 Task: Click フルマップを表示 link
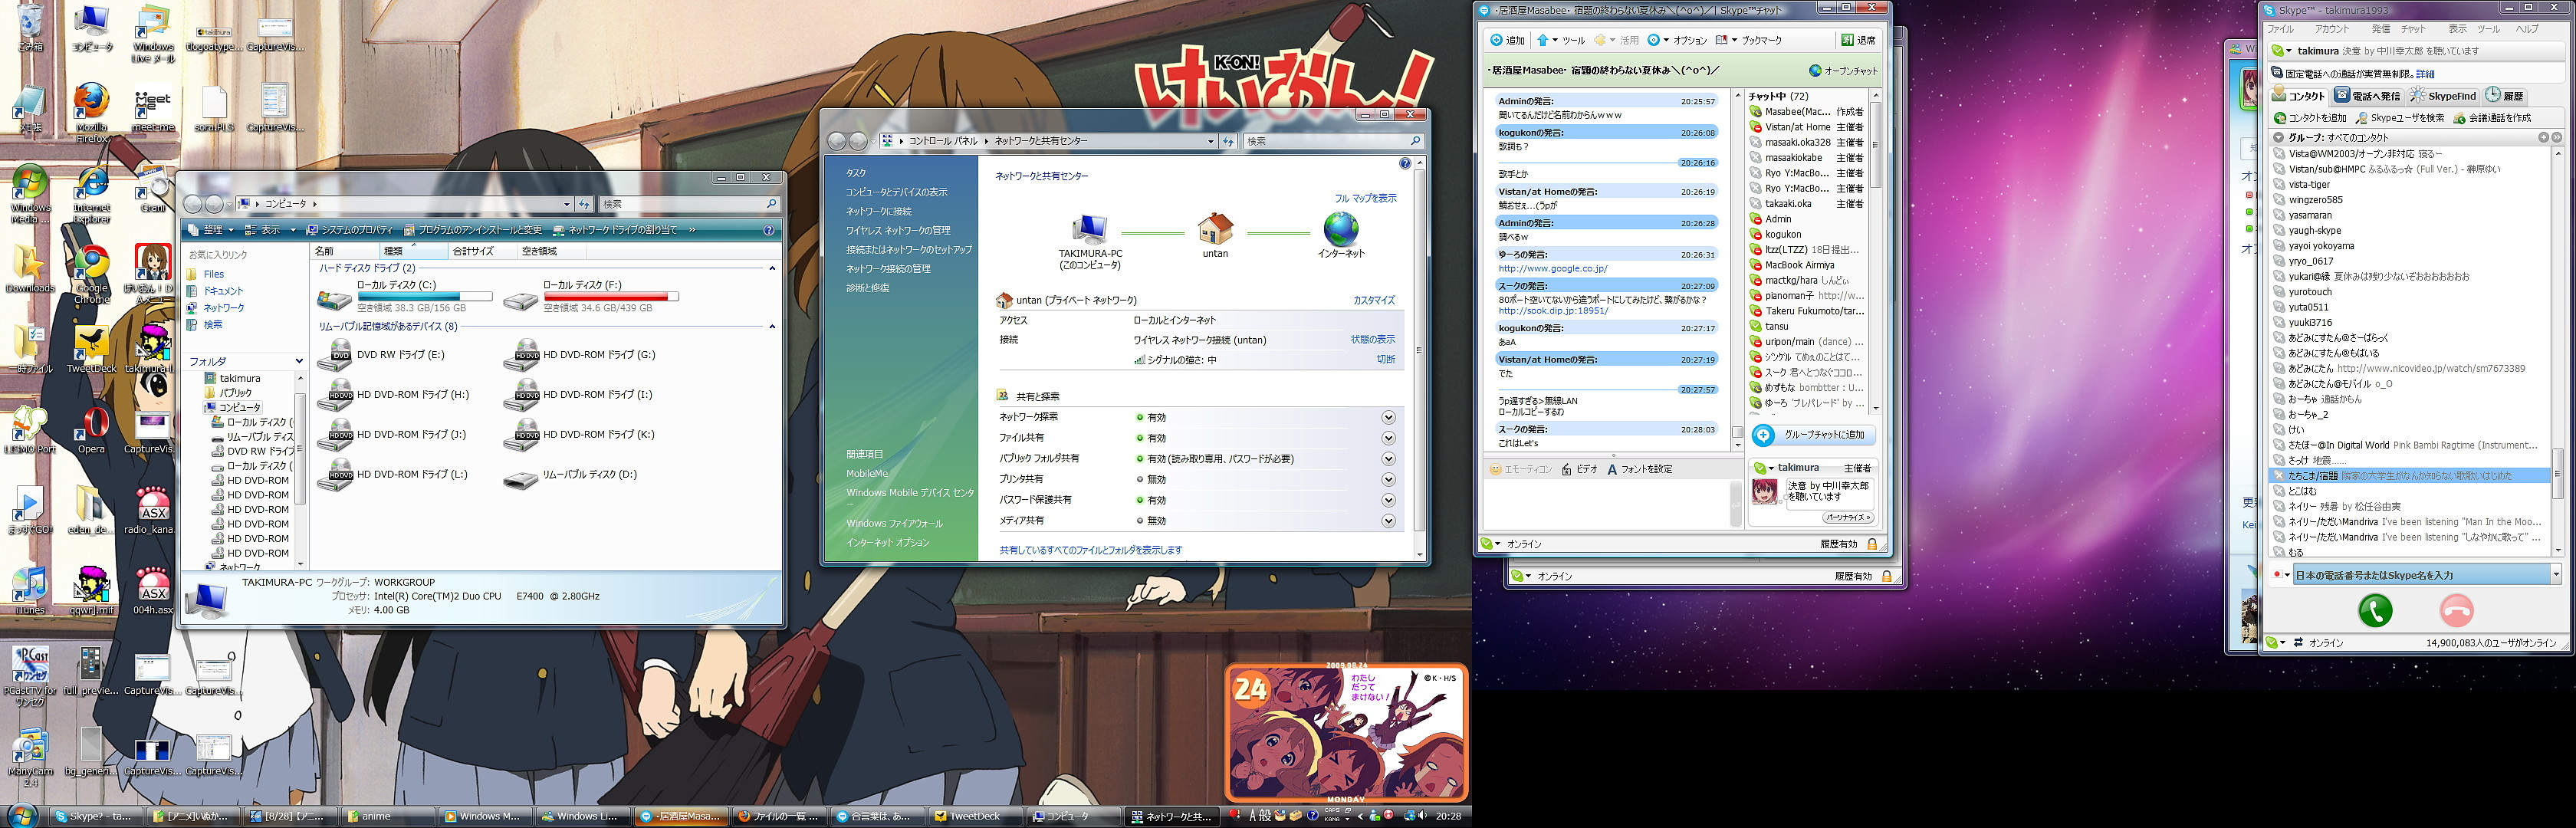click(x=1365, y=198)
